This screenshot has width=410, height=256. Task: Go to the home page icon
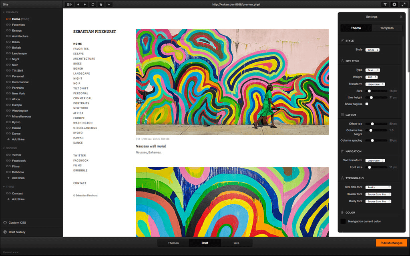pyautogui.click(x=101, y=4)
